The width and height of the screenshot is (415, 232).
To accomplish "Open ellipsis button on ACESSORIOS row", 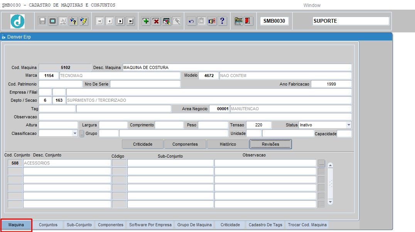I will click(x=321, y=163).
